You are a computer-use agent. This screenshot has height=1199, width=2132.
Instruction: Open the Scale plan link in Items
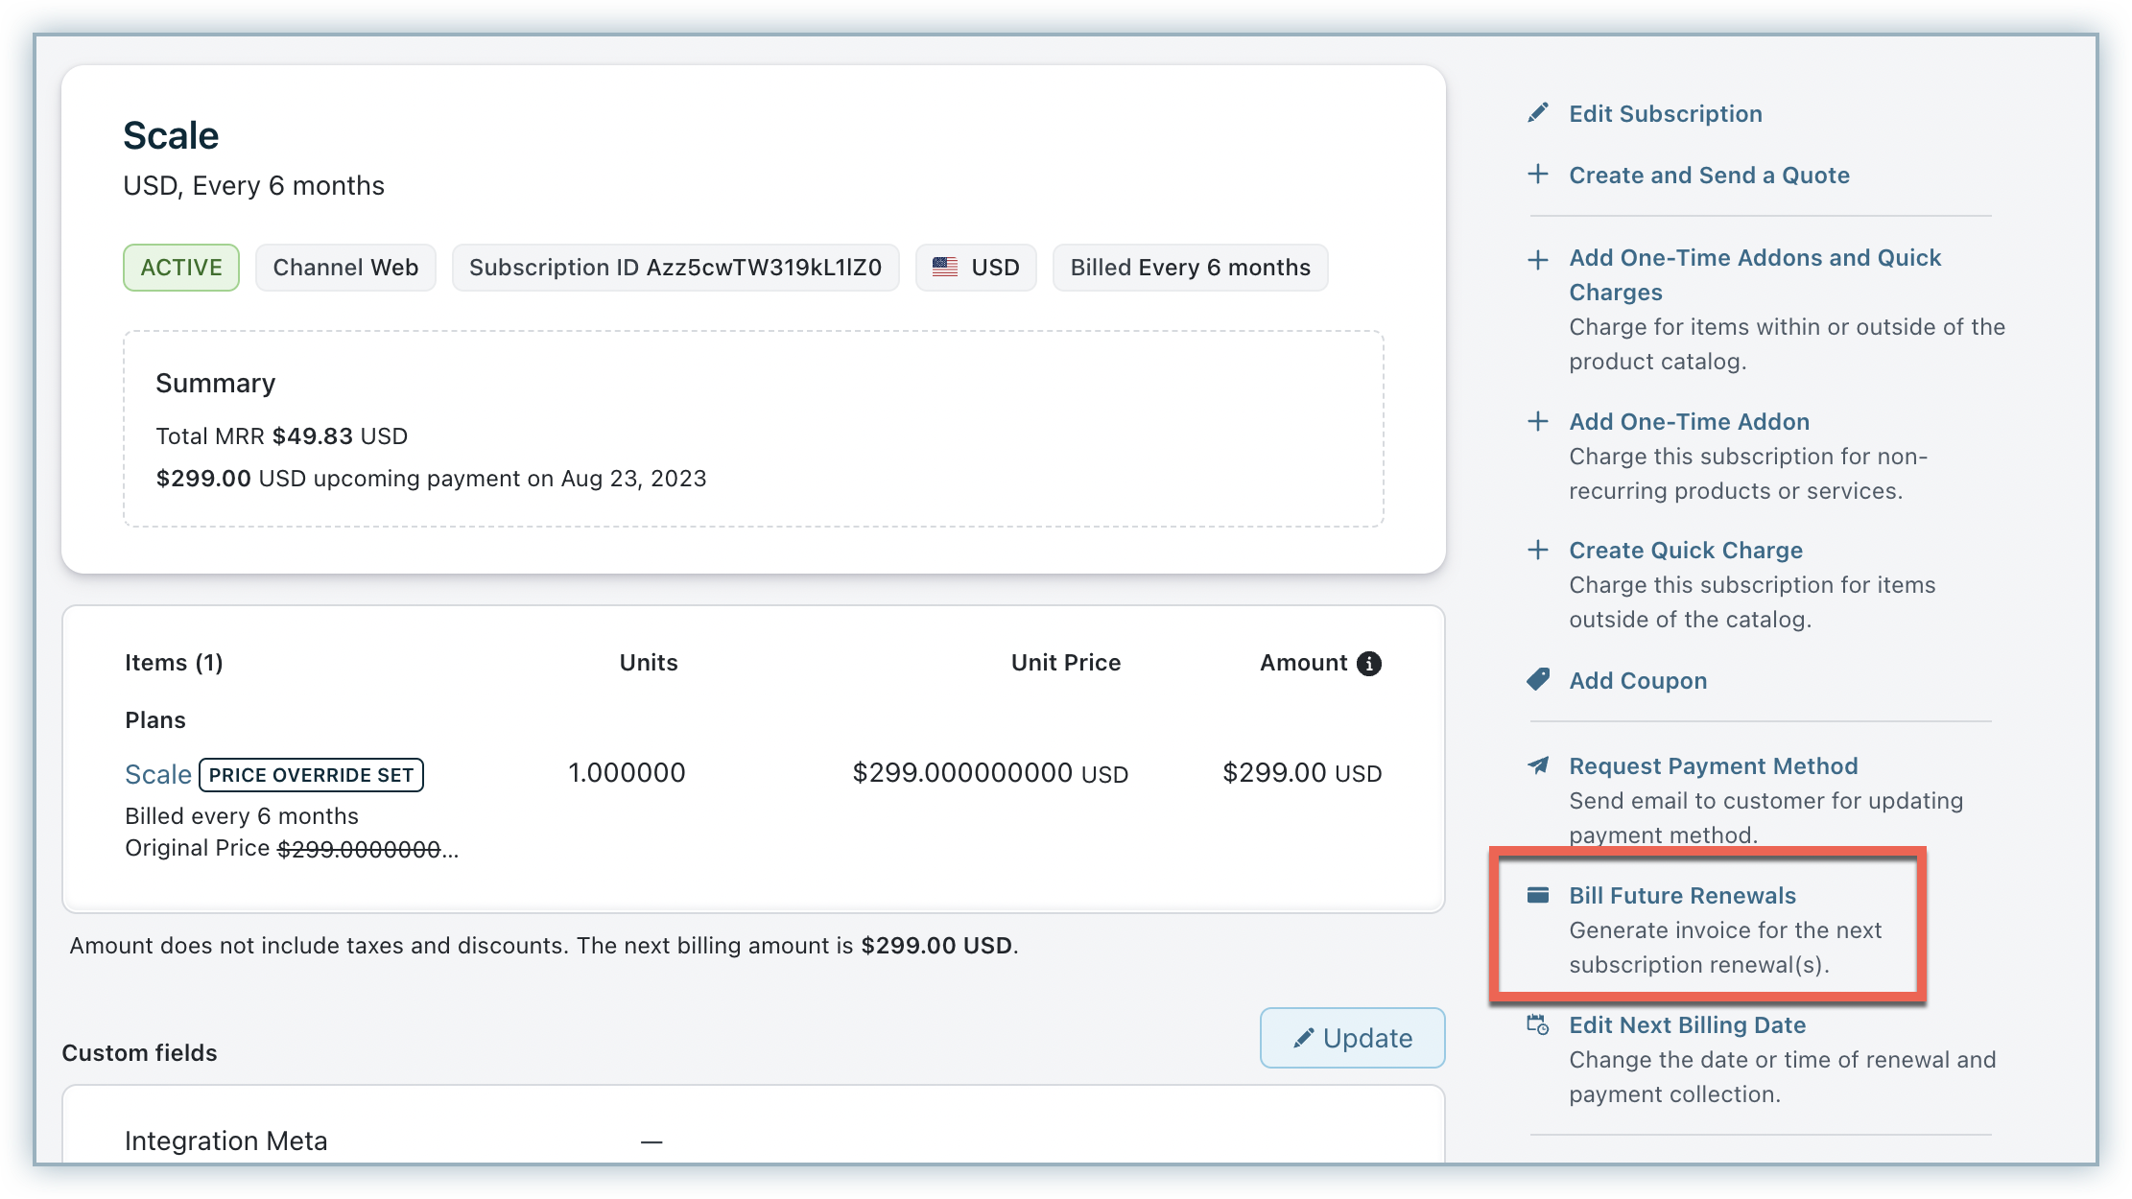(158, 774)
